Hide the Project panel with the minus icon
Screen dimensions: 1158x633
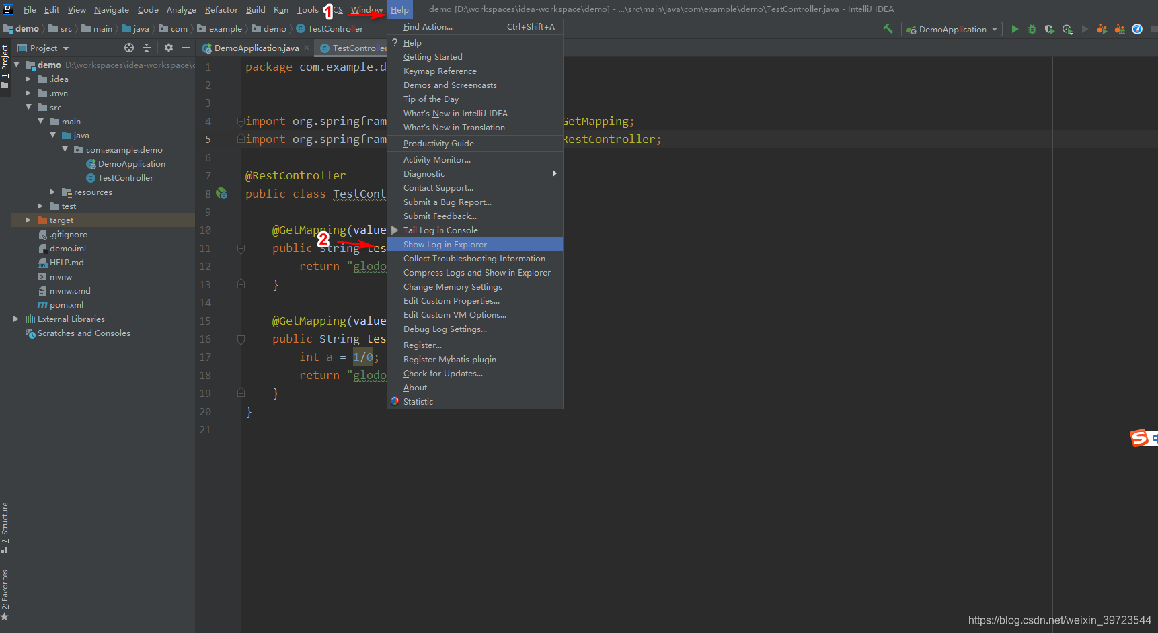pyautogui.click(x=186, y=48)
